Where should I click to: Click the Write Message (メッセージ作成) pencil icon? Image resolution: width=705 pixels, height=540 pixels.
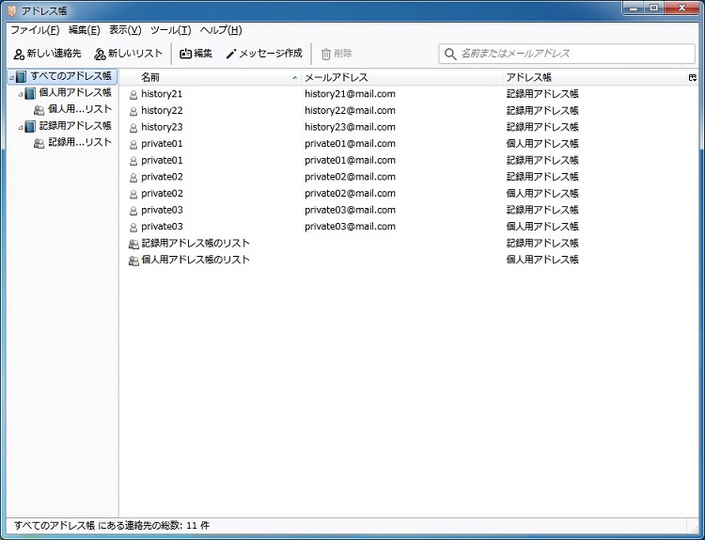231,55
